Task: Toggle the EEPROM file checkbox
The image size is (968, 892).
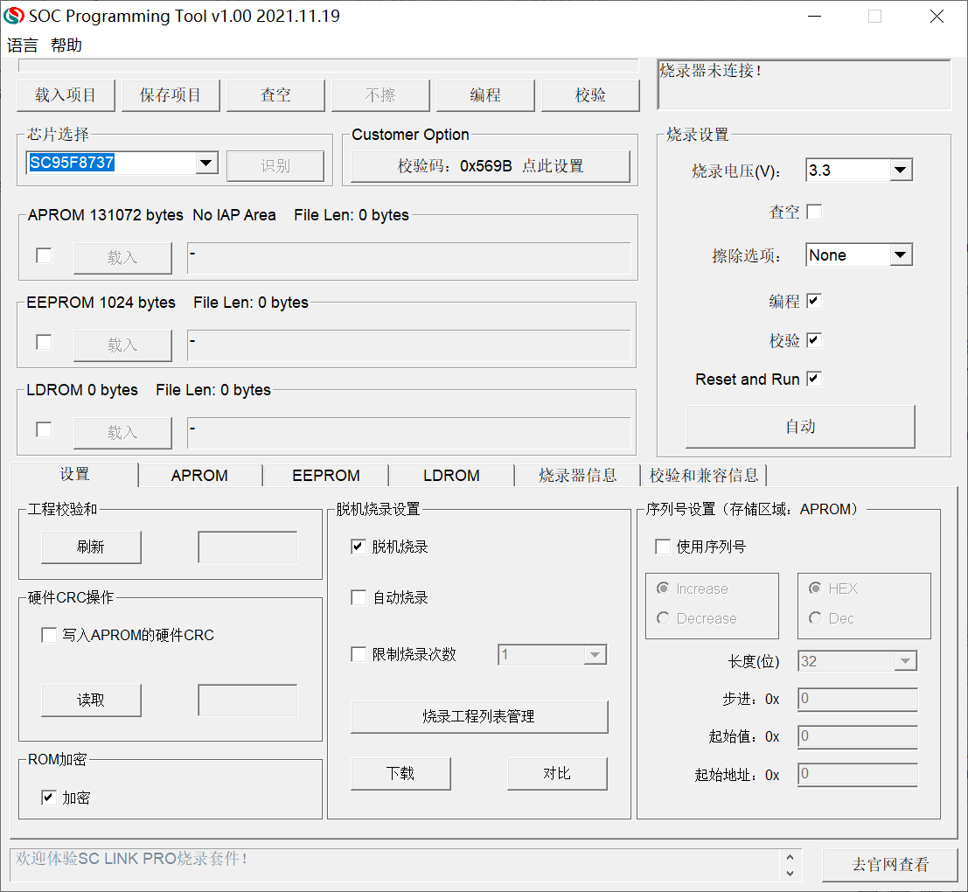Action: [x=44, y=343]
